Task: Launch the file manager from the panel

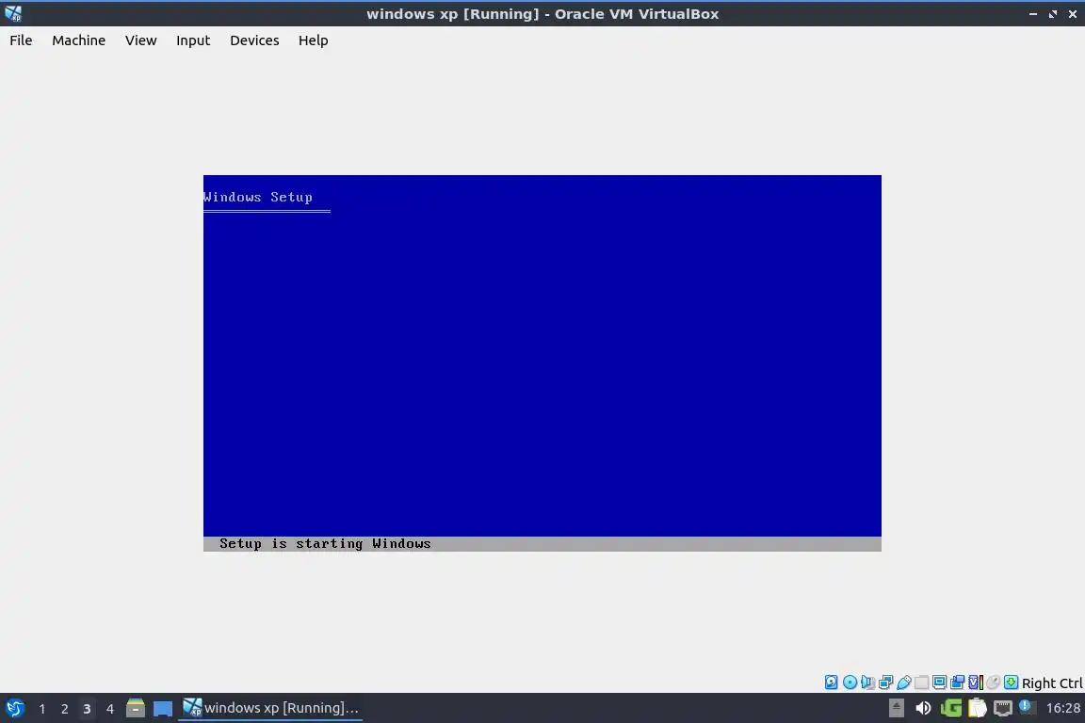Action: 136,708
